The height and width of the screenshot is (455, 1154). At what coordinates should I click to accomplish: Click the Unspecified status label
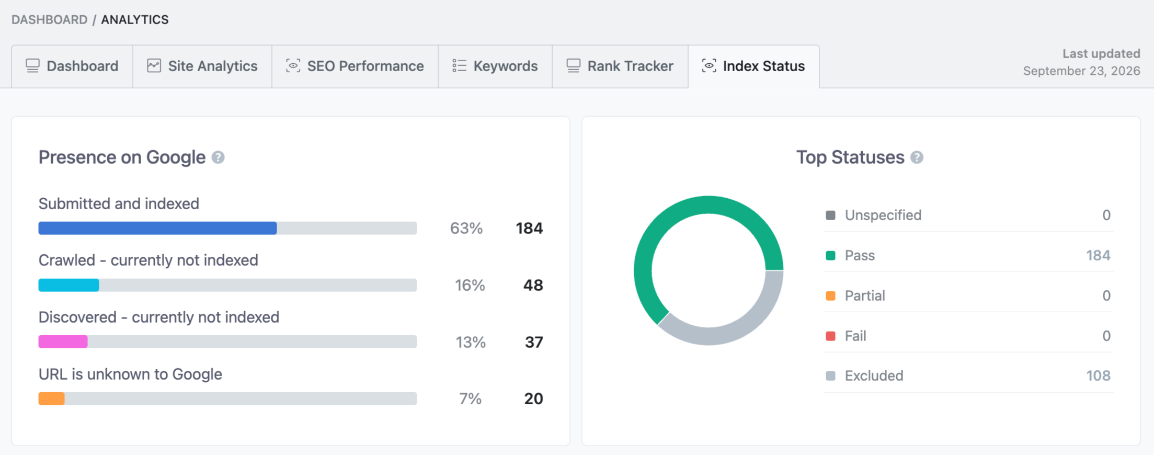(883, 215)
